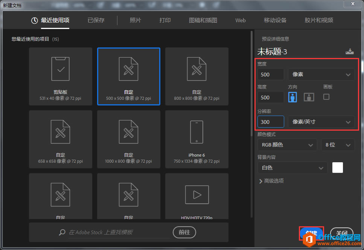
Task: Open the 白色 background content dropdown
Action: point(292,168)
